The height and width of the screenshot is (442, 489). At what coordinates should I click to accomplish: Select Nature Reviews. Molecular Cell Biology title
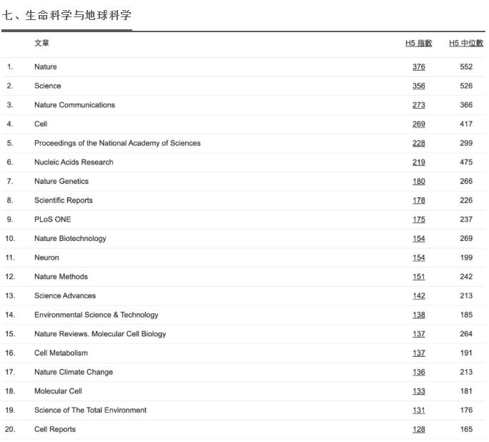click(100, 334)
